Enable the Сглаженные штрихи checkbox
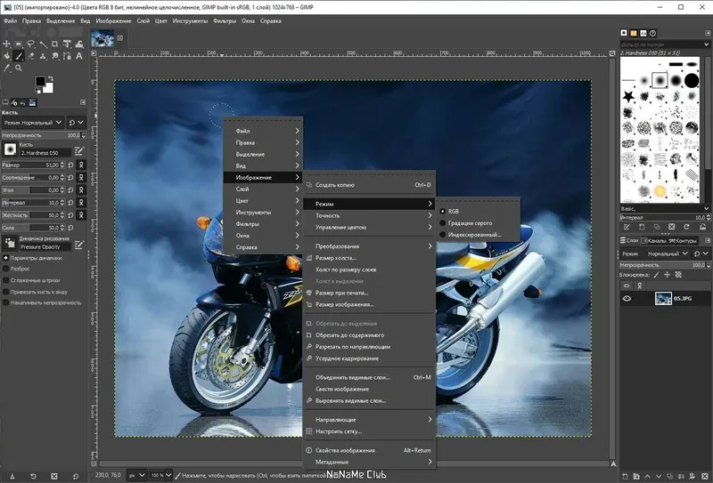713x483 pixels. click(6, 280)
